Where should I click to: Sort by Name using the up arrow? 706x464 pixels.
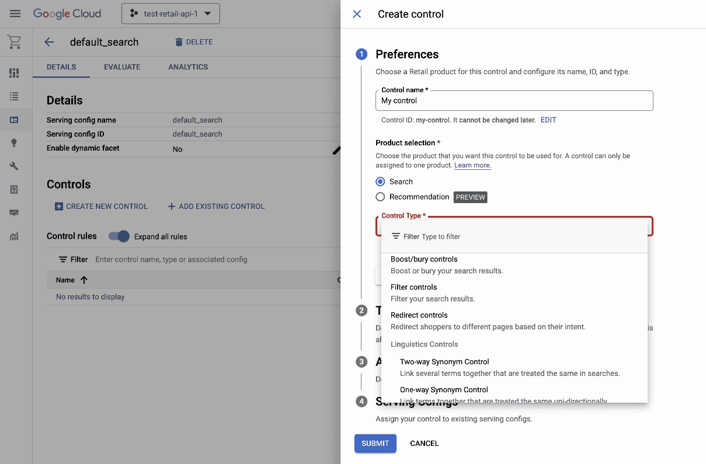point(84,280)
